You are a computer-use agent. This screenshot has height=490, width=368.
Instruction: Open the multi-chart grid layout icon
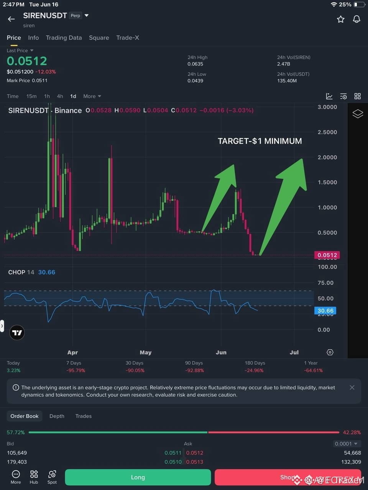point(357,96)
